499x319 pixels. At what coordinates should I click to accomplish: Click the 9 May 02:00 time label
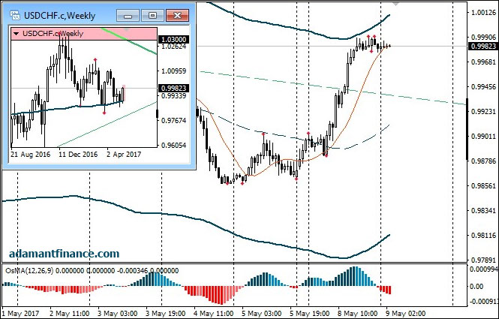[405, 314]
